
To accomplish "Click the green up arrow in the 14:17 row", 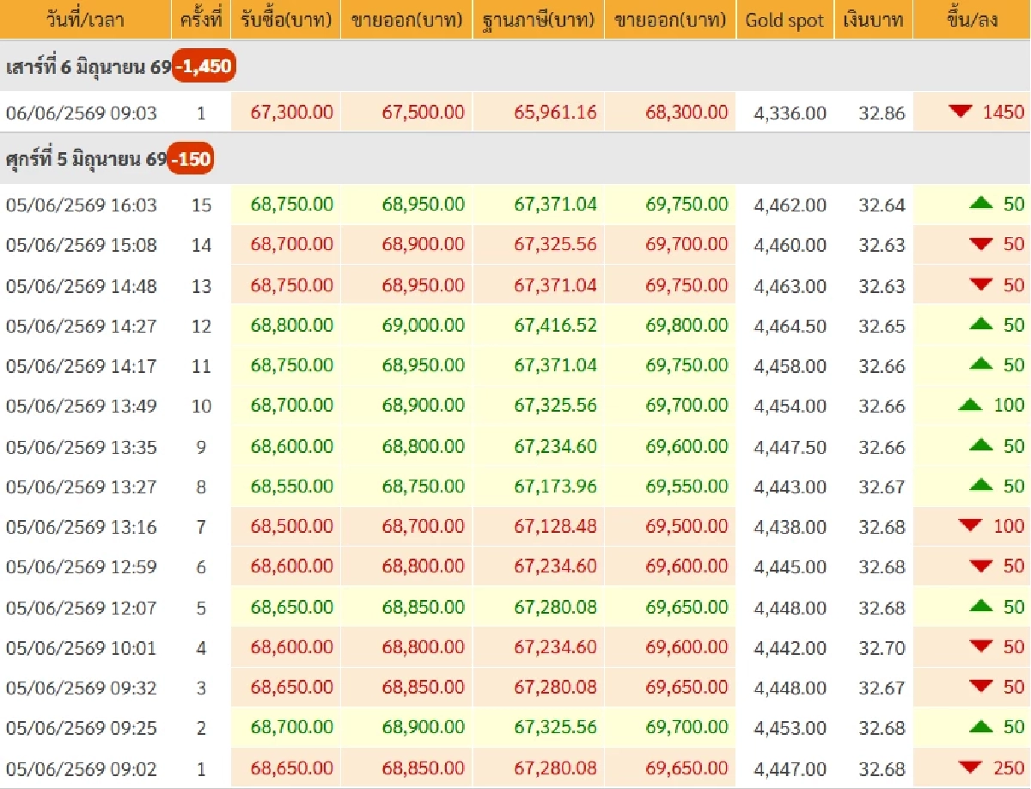I will pos(981,364).
